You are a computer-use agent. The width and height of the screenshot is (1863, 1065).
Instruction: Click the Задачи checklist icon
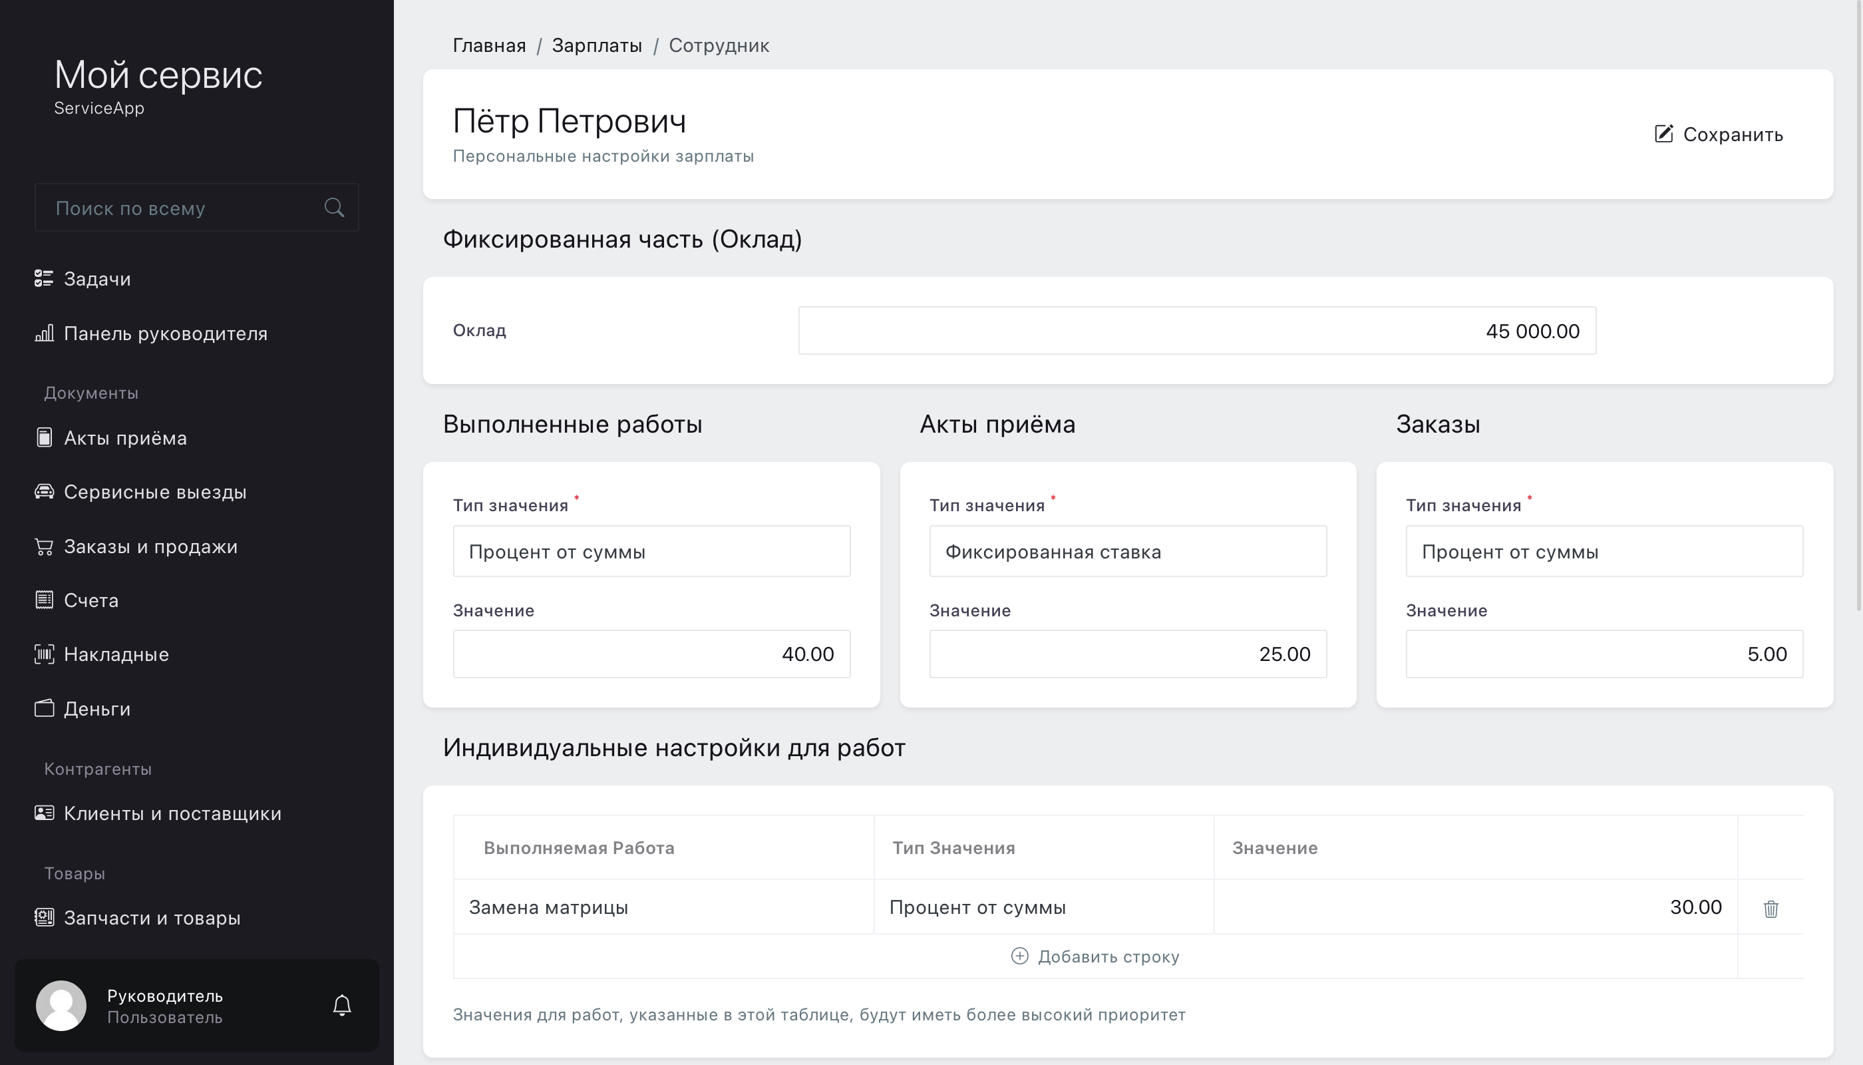click(44, 279)
